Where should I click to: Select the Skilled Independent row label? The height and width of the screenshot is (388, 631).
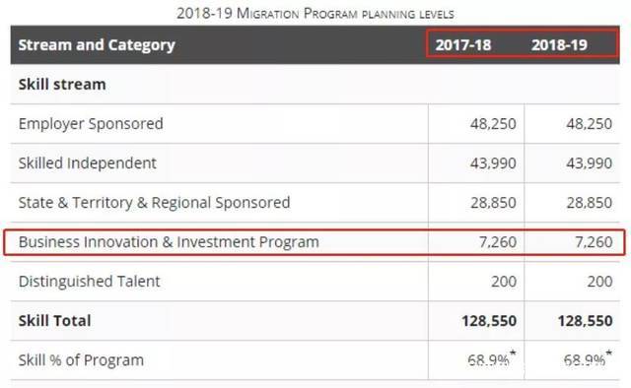(x=88, y=163)
